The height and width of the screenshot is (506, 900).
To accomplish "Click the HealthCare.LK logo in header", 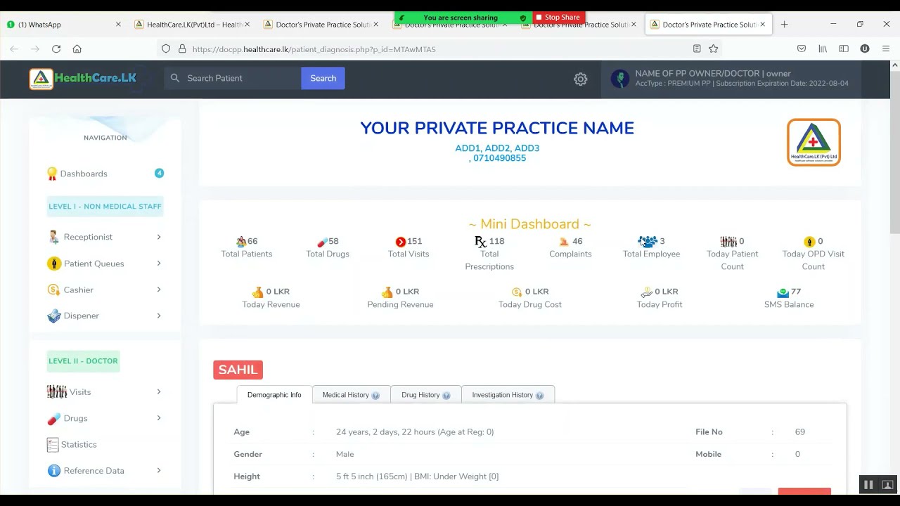I will coord(83,79).
